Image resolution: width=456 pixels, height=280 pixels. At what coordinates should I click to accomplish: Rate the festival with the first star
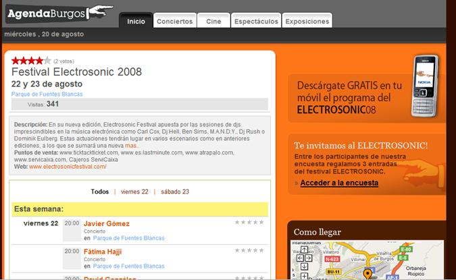15,61
